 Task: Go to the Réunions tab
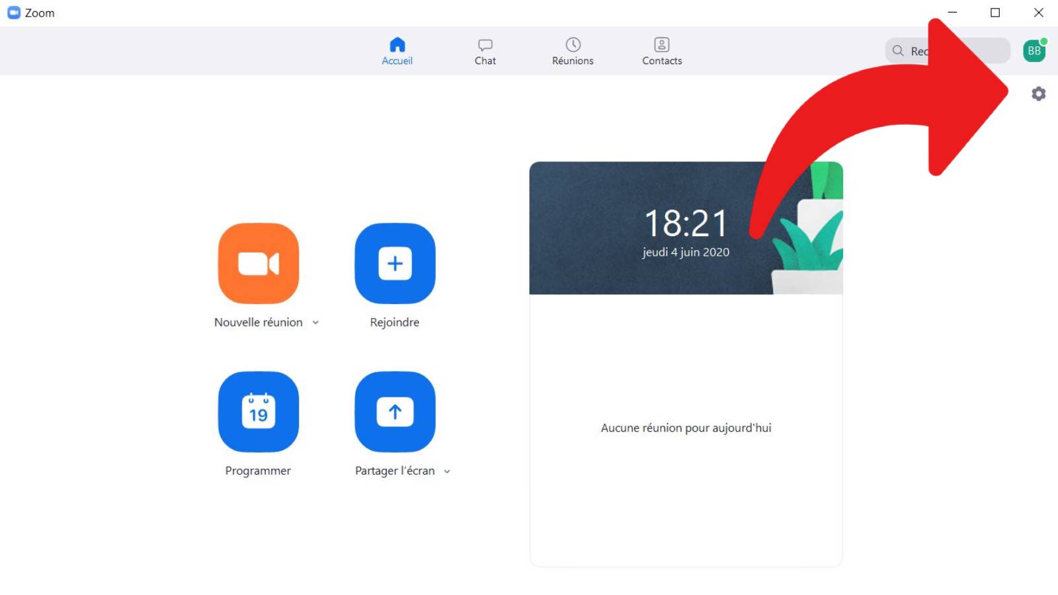[573, 51]
